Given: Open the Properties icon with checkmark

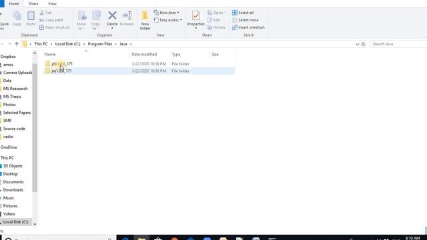Looking at the screenshot, I should [195, 15].
